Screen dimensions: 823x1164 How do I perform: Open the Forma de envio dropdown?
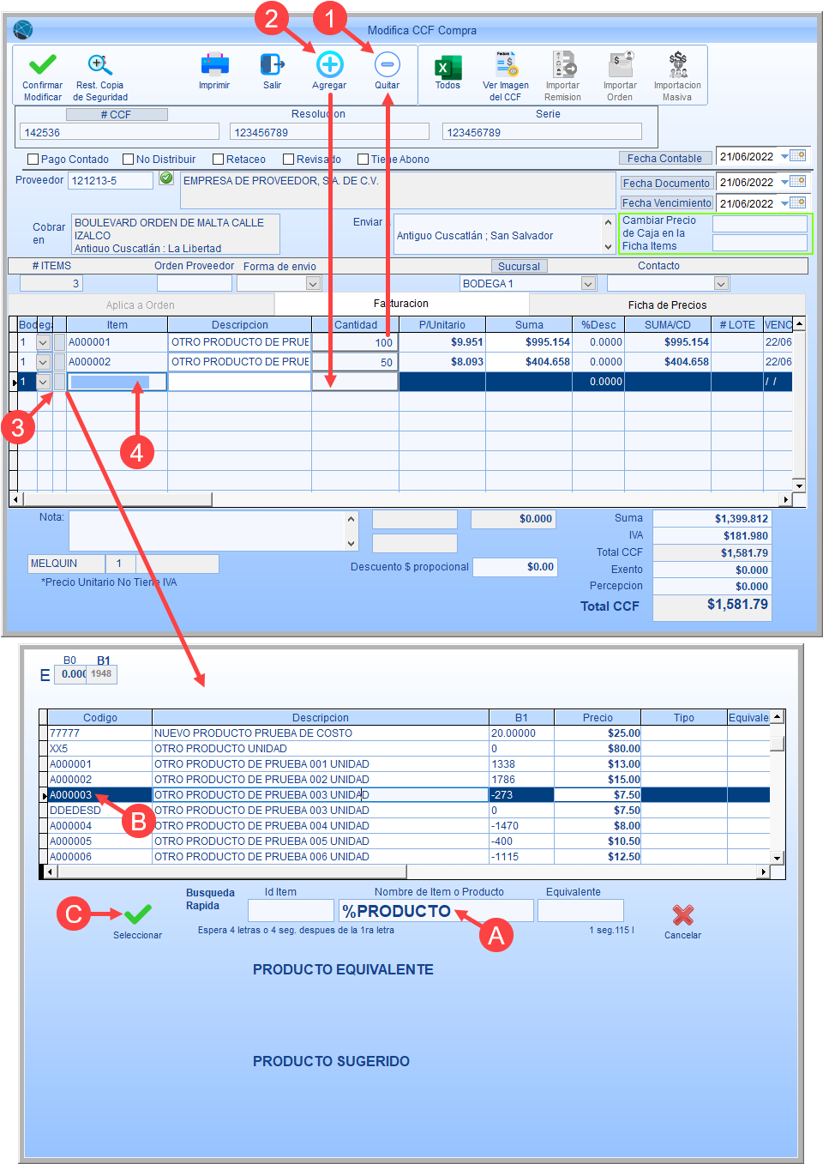click(x=313, y=284)
